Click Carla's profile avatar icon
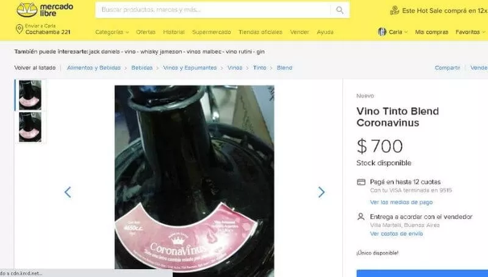The height and width of the screenshot is (277, 488). click(x=382, y=32)
